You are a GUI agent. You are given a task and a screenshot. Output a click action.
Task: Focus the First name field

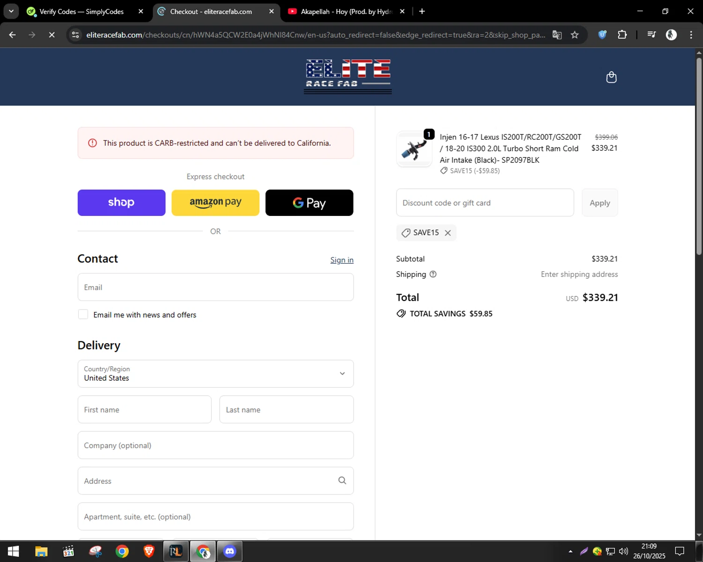tap(144, 409)
